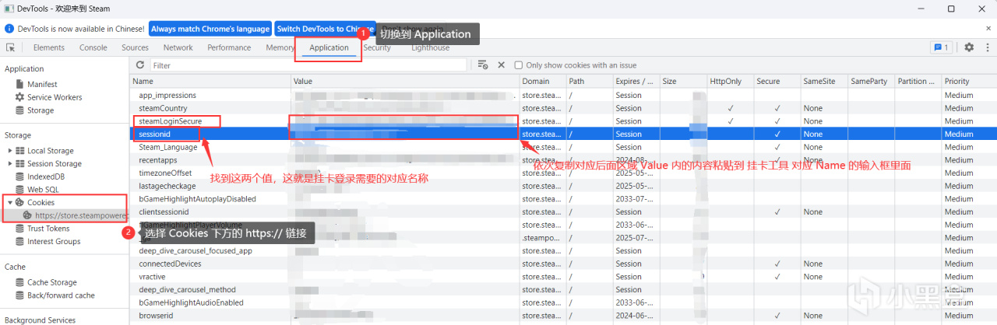Select the connectedDevices cookie row

pos(563,264)
